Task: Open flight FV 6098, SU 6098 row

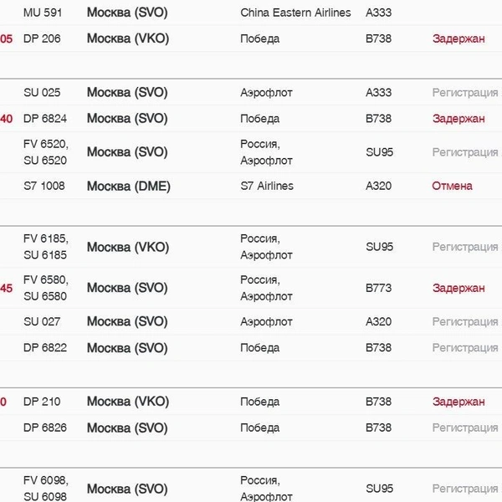Action: (251, 489)
